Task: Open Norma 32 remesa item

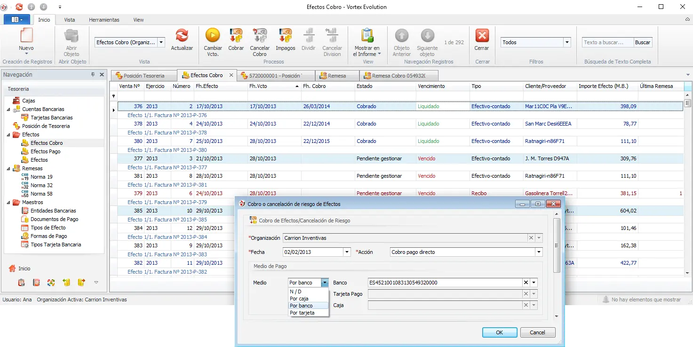Action: 41,185
